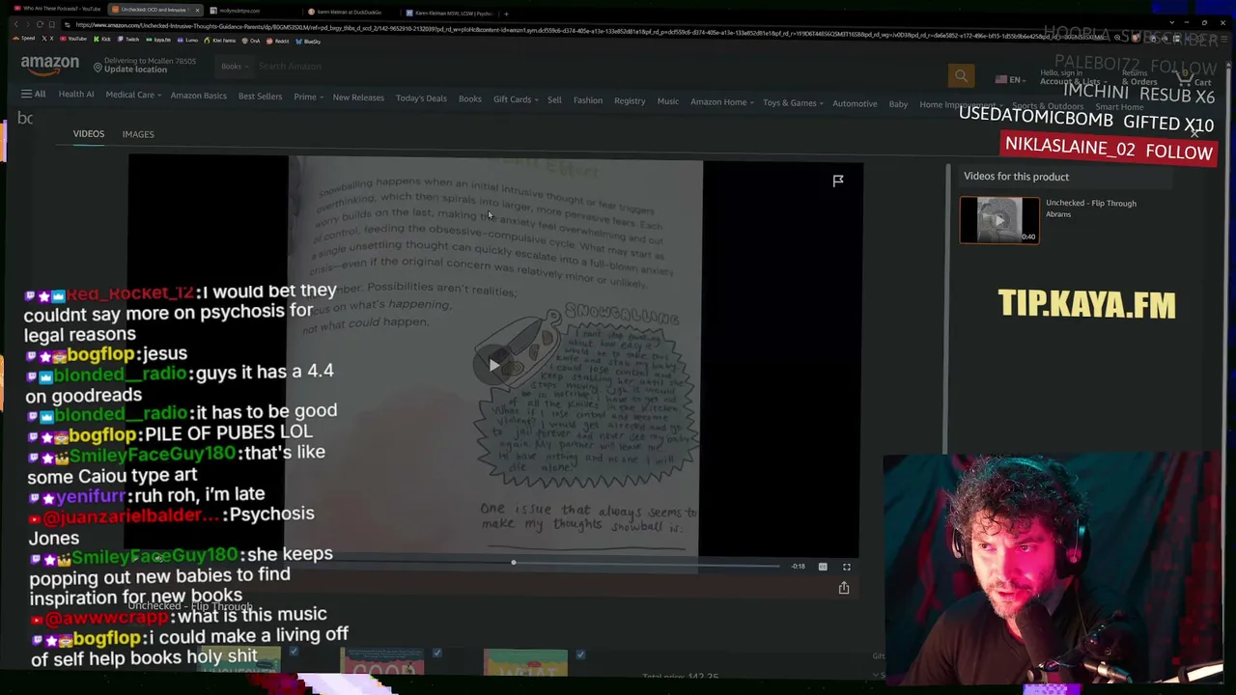This screenshot has width=1236, height=695.
Task: Open the YouTube bookmark
Action: [73, 40]
